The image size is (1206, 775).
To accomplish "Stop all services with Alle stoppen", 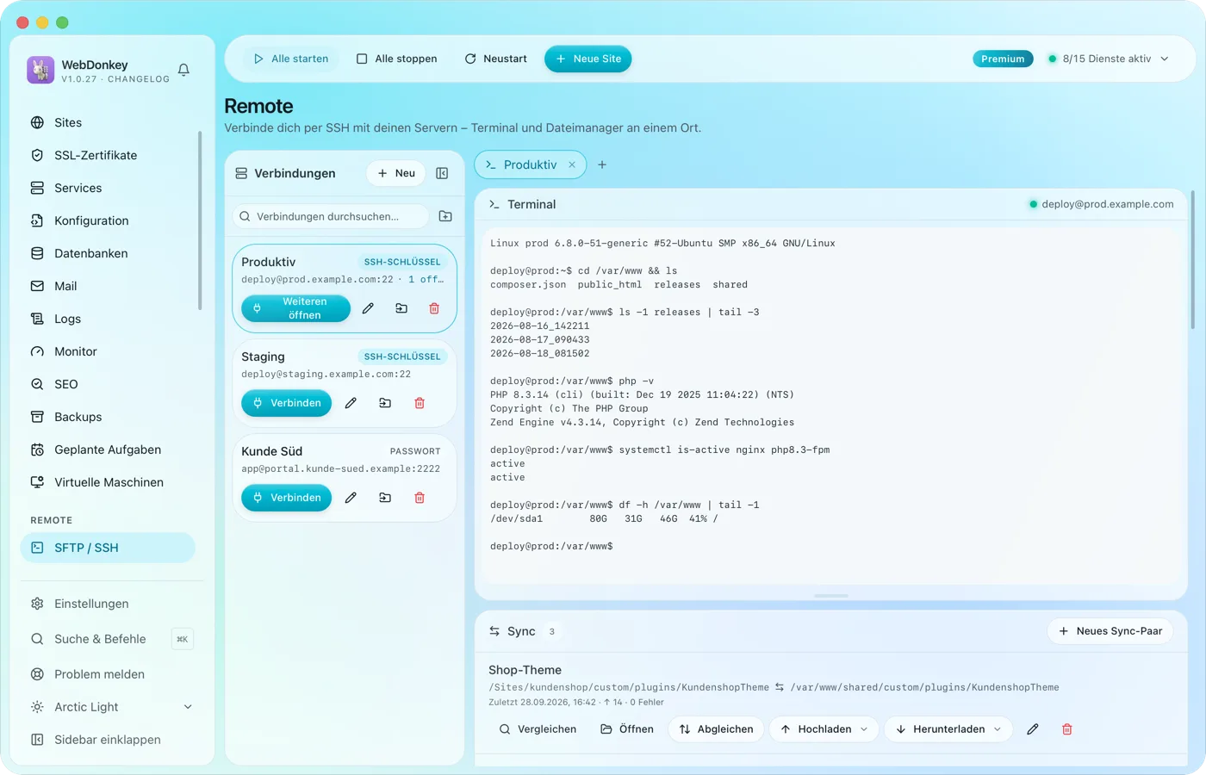I will click(x=397, y=59).
